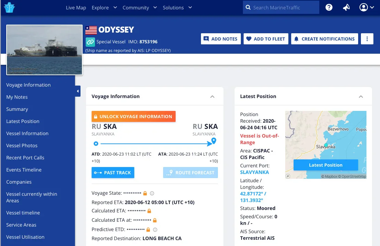Open the Help question mark icon

(329, 8)
